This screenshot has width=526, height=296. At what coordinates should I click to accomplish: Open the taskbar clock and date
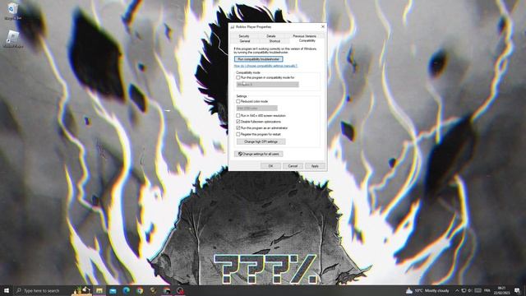point(502,290)
